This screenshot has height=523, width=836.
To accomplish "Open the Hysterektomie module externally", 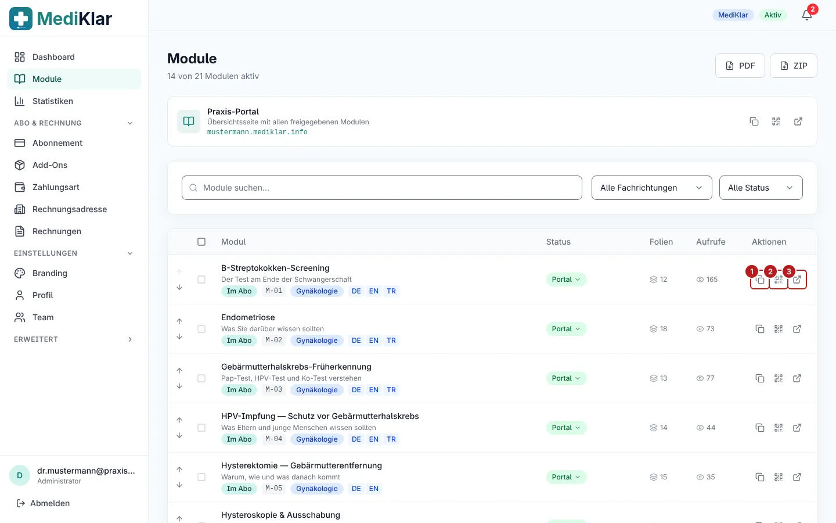I will (797, 477).
